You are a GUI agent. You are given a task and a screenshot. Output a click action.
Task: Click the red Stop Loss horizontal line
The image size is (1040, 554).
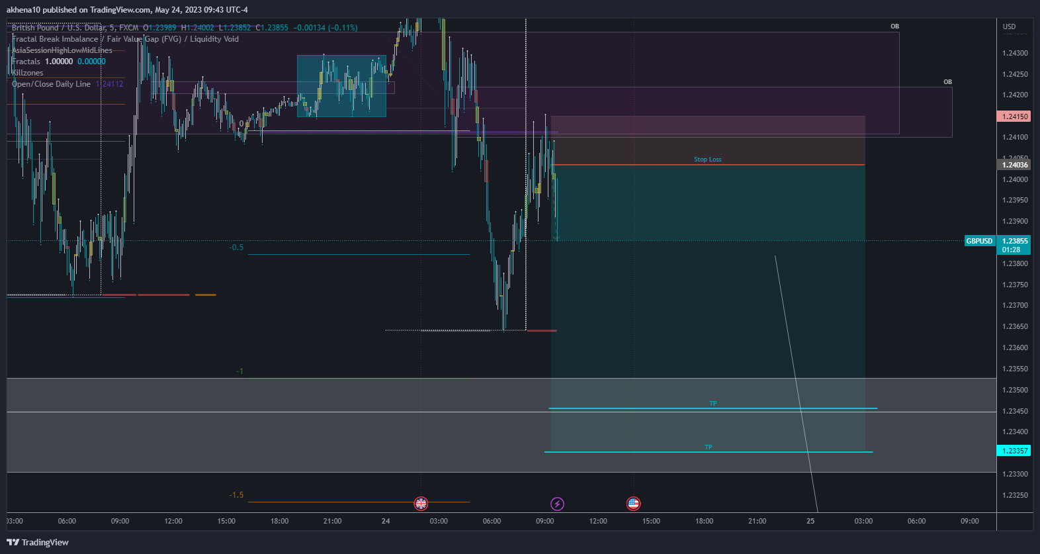pos(708,165)
